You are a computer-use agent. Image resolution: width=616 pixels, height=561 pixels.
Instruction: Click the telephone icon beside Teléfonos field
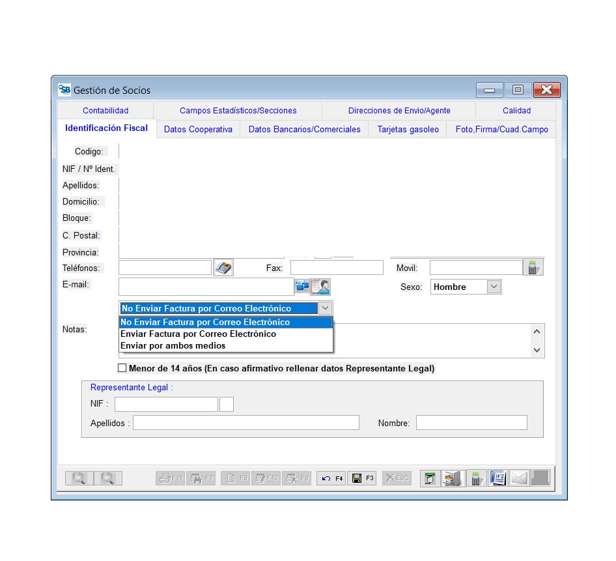tap(223, 268)
